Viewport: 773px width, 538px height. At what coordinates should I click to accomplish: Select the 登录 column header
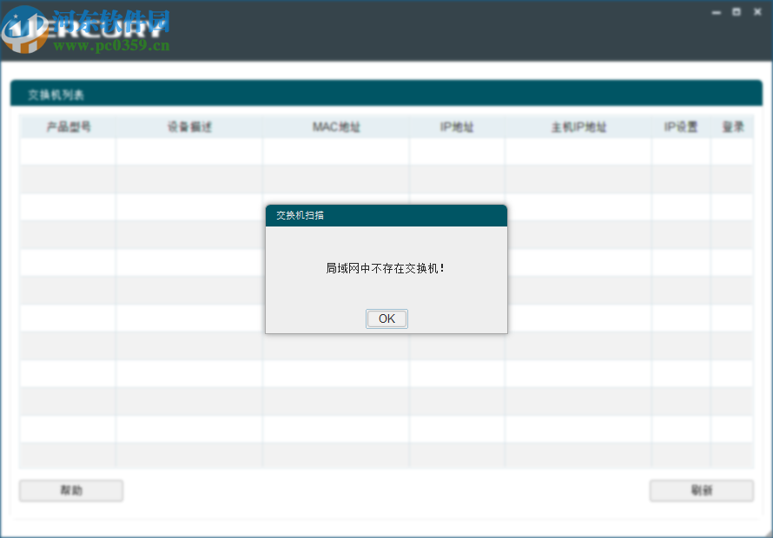732,127
